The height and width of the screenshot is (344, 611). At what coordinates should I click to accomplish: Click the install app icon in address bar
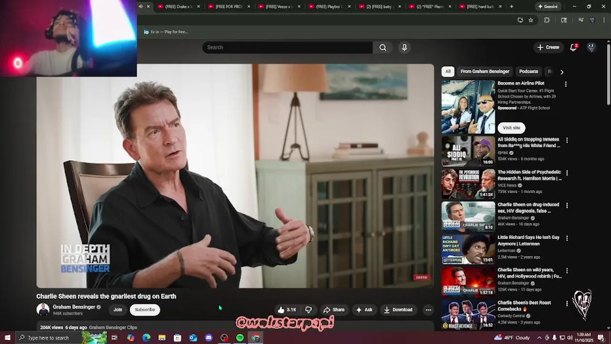coord(520,20)
